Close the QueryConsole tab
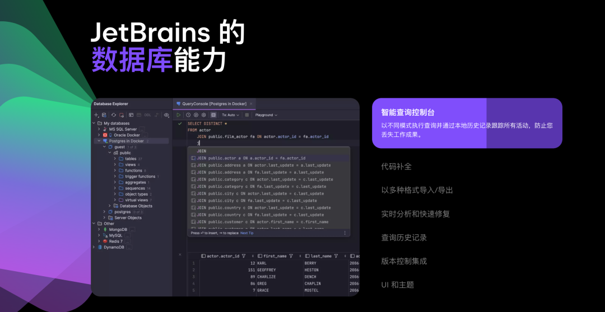 [x=251, y=103]
